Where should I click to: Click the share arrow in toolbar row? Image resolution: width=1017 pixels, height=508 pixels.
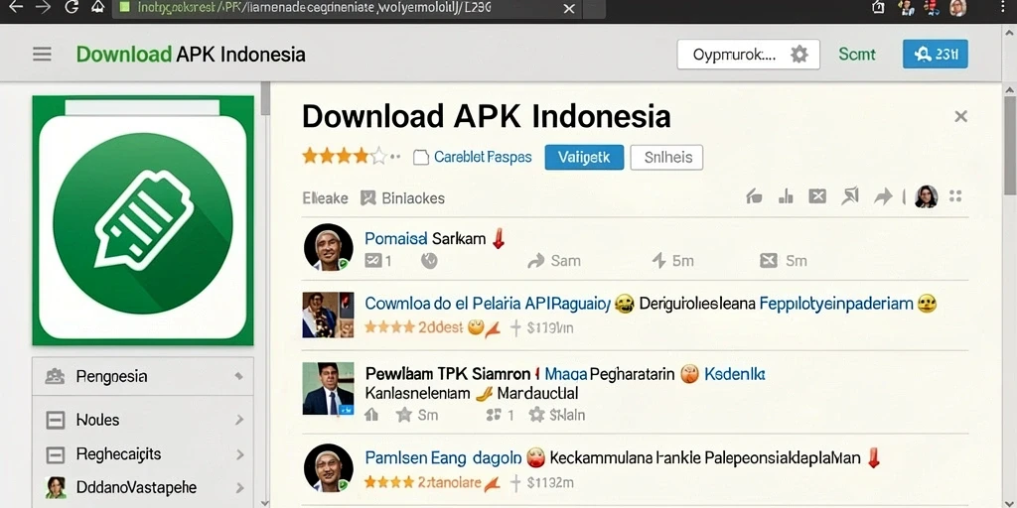pyautogui.click(x=883, y=196)
